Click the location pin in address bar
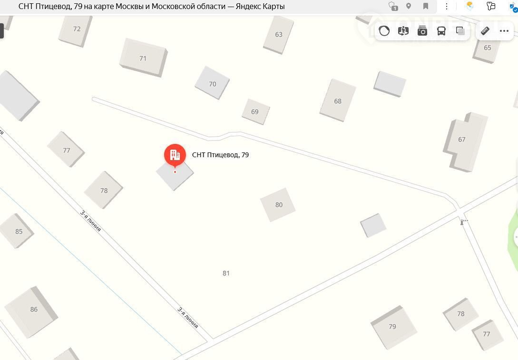The width and height of the screenshot is (518, 360). 409,6
